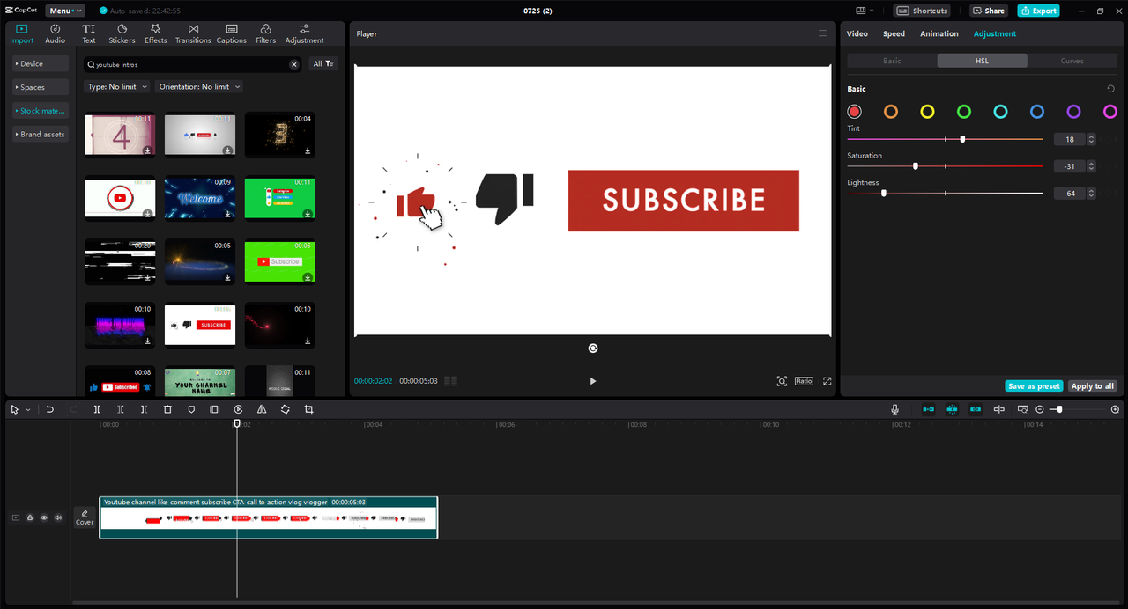Open the Player panel hamburger menu

pyautogui.click(x=822, y=33)
